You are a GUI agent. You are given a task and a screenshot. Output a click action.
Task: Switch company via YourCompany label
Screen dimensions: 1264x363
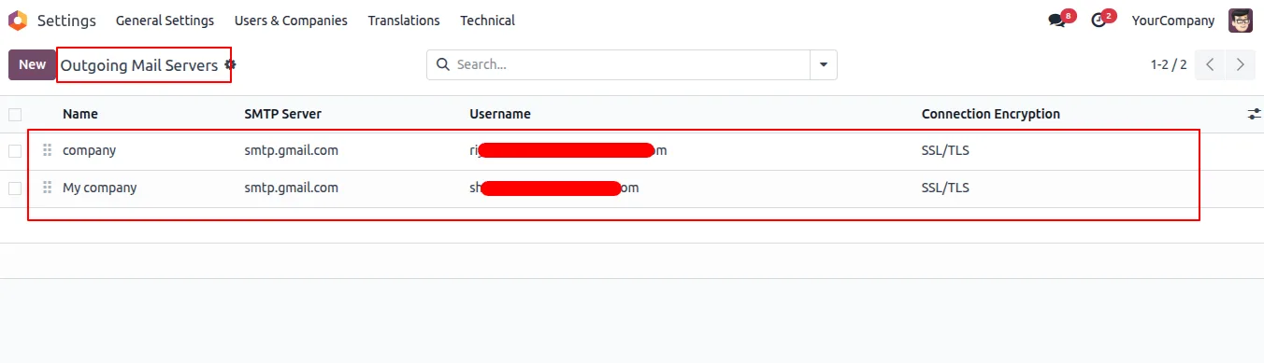(1173, 21)
